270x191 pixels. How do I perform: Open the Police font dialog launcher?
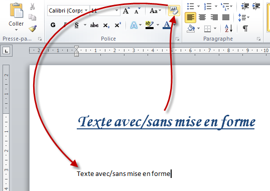pos(177,39)
